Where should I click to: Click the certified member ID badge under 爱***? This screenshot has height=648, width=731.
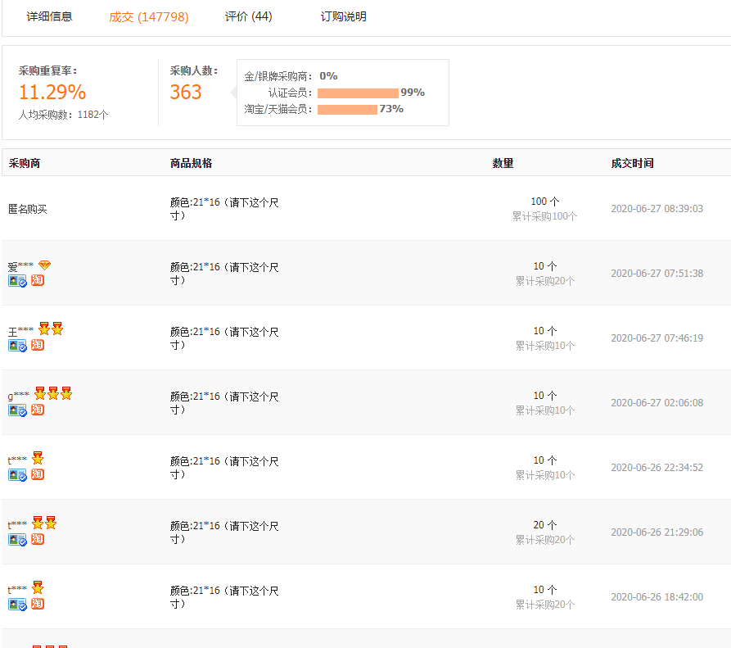pyautogui.click(x=18, y=280)
